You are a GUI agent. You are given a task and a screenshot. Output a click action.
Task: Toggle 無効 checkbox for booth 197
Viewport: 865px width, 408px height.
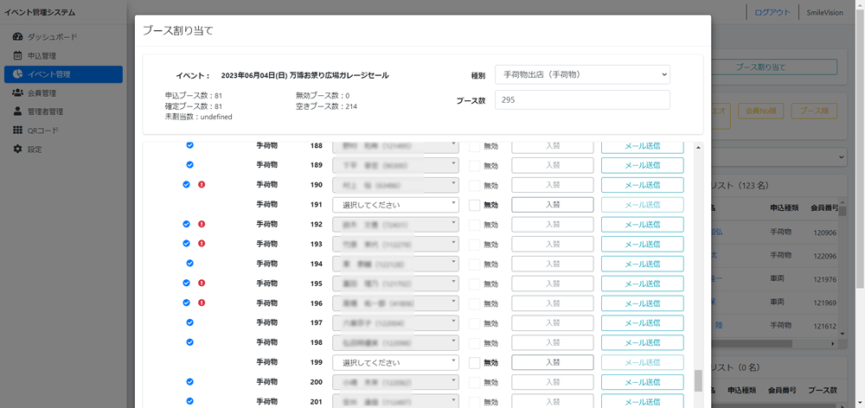(474, 322)
